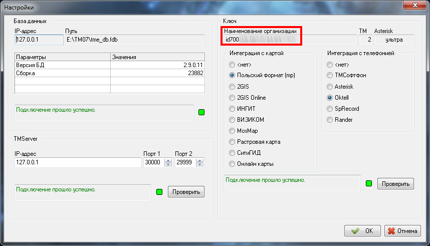Select Онлайн карты map option
430x246 pixels.
click(x=232, y=164)
